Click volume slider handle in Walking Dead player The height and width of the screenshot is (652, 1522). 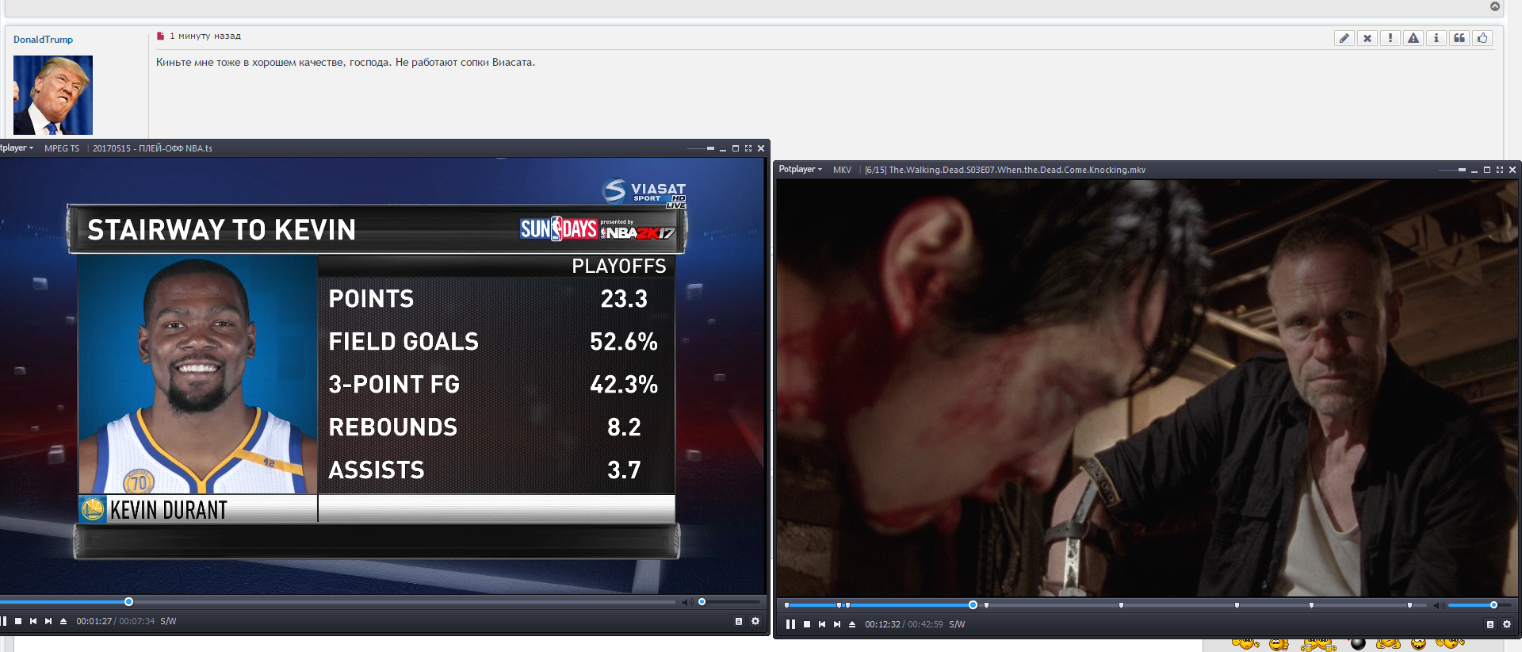pyautogui.click(x=1493, y=605)
